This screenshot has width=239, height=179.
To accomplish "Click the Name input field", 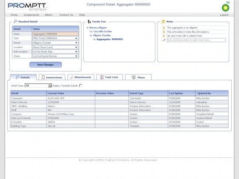I will pos(55,34).
